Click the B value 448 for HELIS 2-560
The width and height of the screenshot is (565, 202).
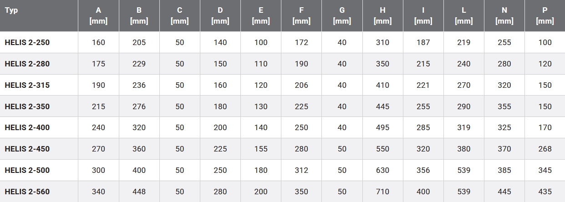click(139, 192)
